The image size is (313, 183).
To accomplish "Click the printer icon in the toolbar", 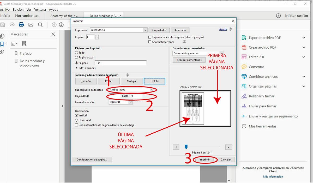I will 21,25.
